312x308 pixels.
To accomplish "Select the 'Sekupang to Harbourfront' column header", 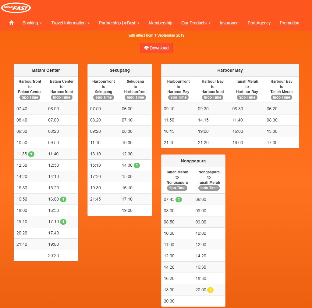I will pyautogui.click(x=135, y=86).
